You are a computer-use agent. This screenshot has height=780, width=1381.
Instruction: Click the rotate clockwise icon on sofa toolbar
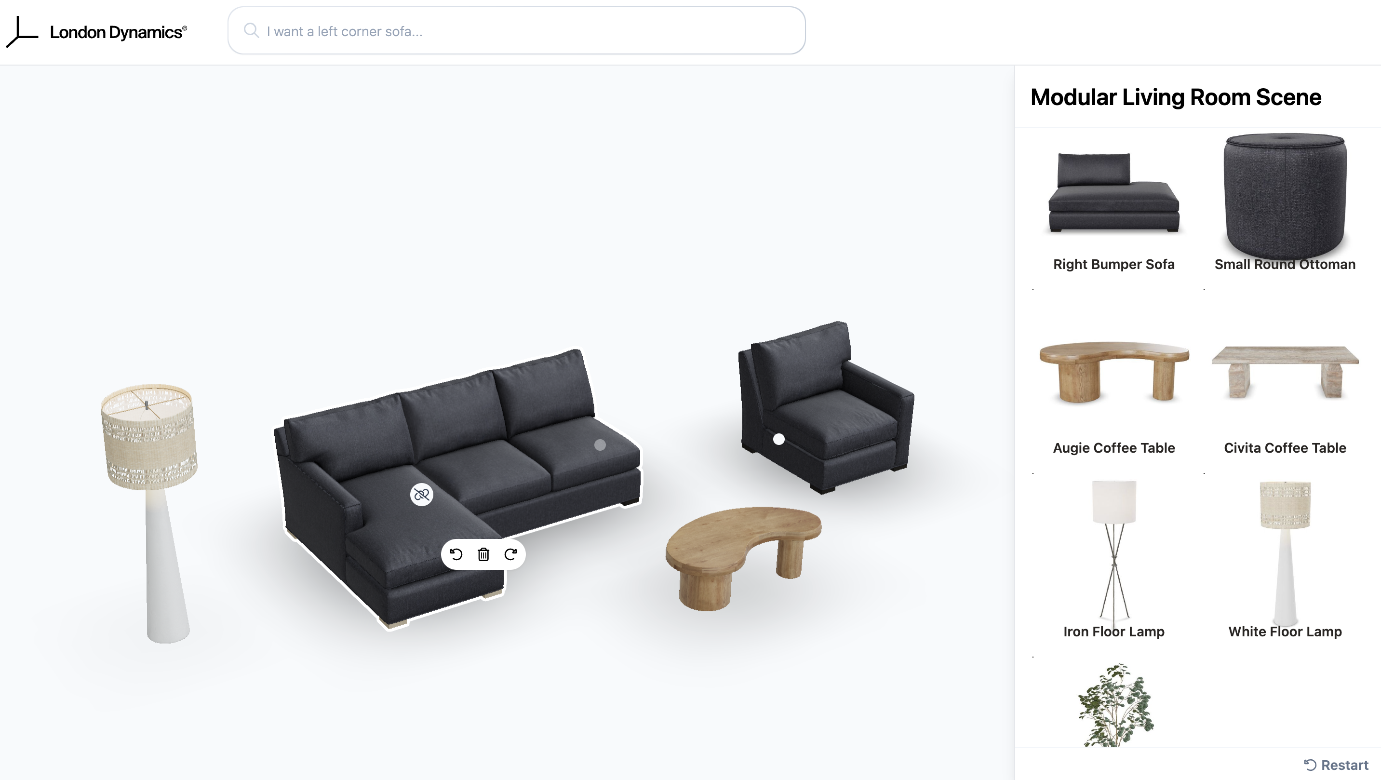pos(511,554)
